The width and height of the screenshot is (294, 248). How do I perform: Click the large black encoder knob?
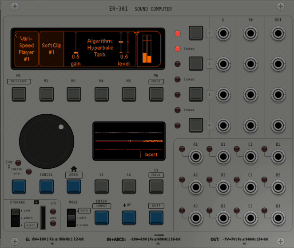click(47, 141)
